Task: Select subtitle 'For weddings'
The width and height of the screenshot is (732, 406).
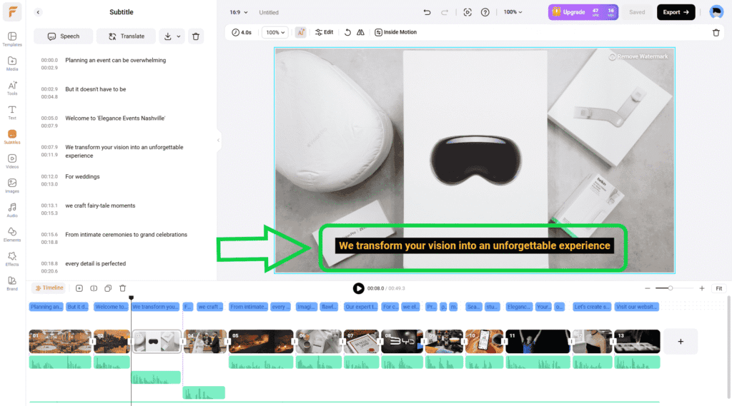Action: click(x=83, y=176)
